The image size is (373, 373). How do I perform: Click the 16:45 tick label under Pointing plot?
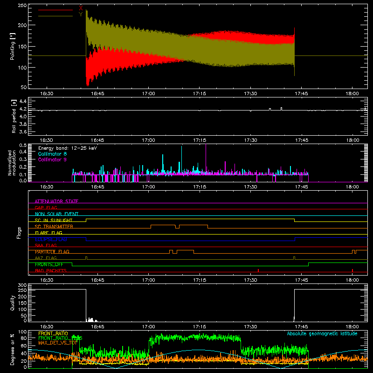97,94
